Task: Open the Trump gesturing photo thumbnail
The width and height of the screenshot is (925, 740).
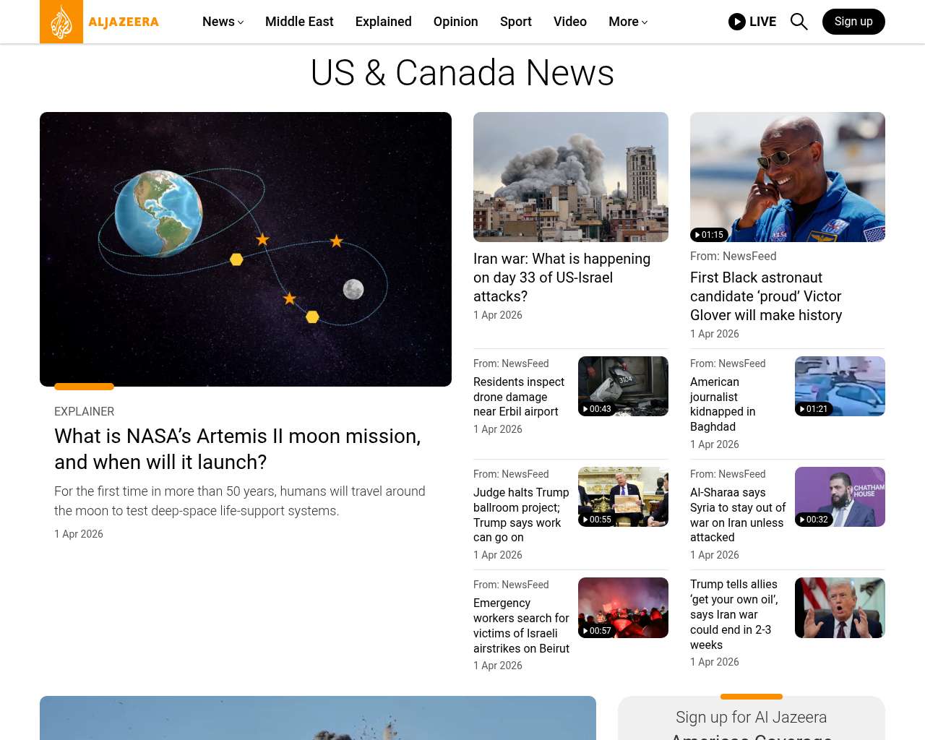Action: pyautogui.click(x=840, y=608)
